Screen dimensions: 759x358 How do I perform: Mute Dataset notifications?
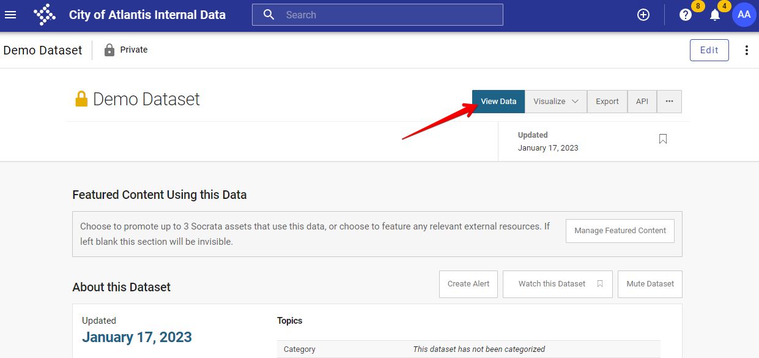(650, 283)
